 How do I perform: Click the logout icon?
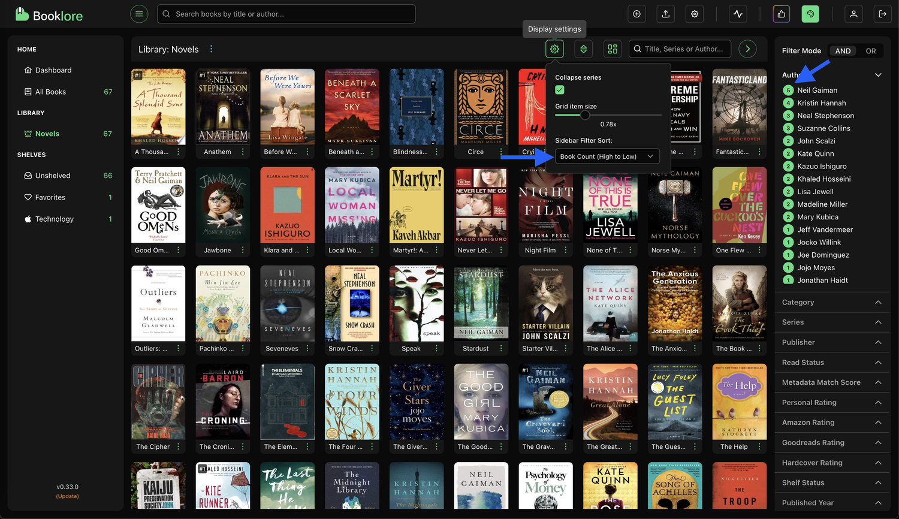point(882,14)
